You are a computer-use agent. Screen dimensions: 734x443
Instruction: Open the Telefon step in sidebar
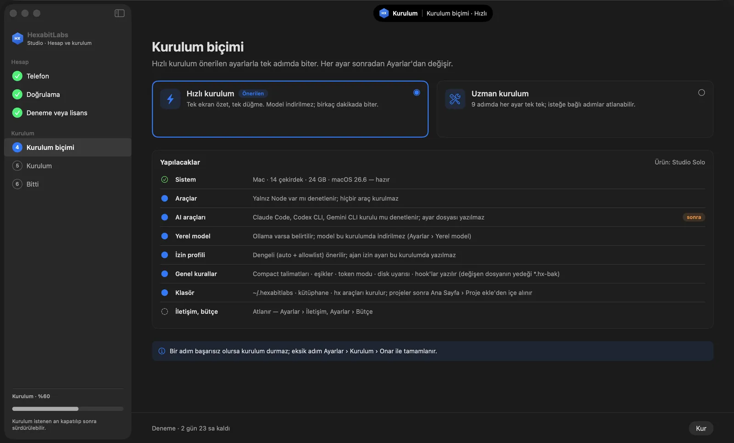pyautogui.click(x=68, y=76)
